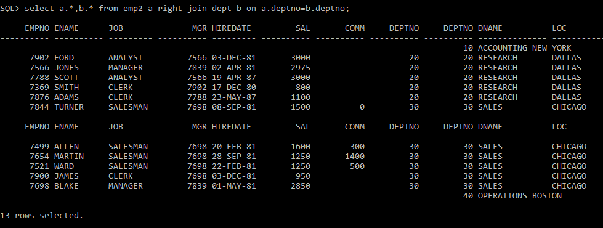Click EMPNO value 7902 in FORD's row
Screen dimensions: 603x228
pyautogui.click(x=39, y=58)
